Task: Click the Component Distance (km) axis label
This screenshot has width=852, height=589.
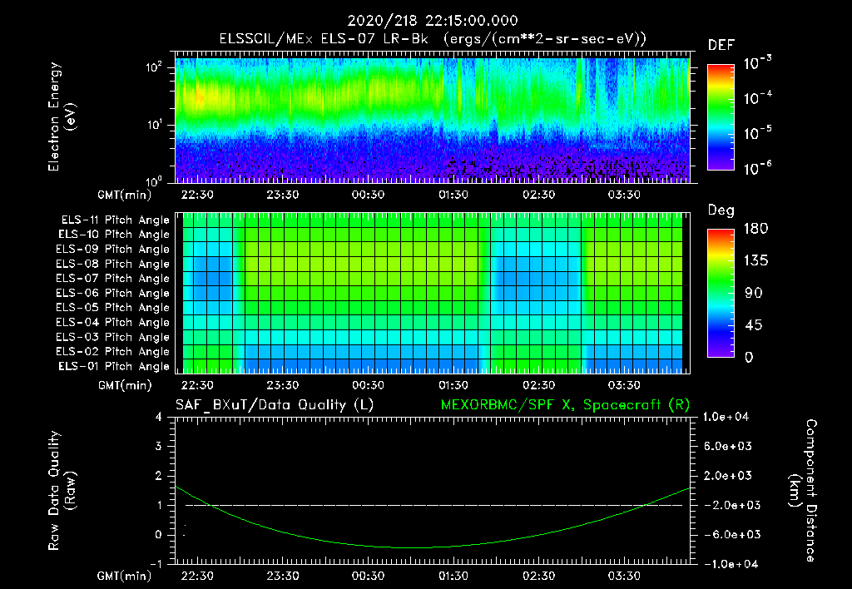Action: click(803, 491)
